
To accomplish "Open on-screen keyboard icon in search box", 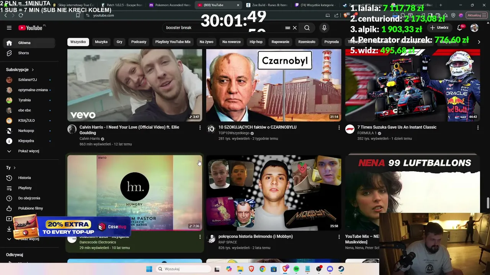I will pyautogui.click(x=287, y=27).
